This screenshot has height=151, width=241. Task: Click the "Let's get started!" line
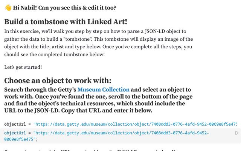[x=23, y=67]
